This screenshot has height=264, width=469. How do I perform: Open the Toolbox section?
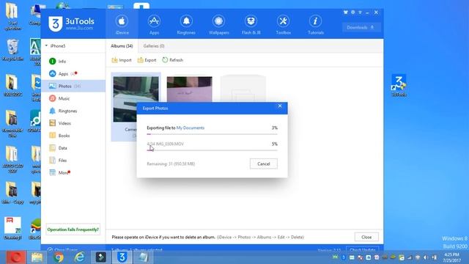(283, 24)
